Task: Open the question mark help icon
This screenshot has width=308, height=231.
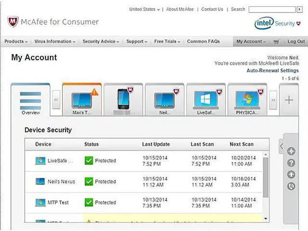Action: point(291,163)
